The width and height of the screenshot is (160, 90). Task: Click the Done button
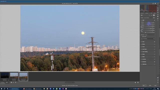(155, 85)
